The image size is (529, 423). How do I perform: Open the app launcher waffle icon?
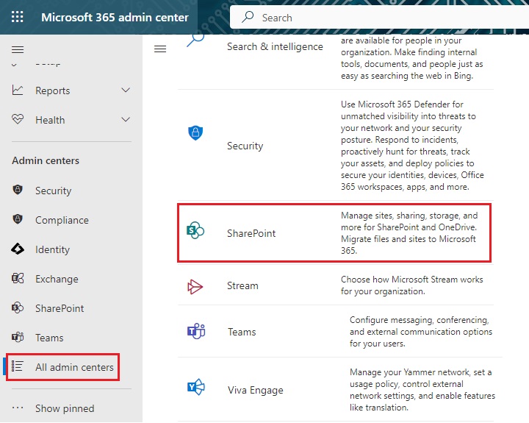[x=17, y=17]
